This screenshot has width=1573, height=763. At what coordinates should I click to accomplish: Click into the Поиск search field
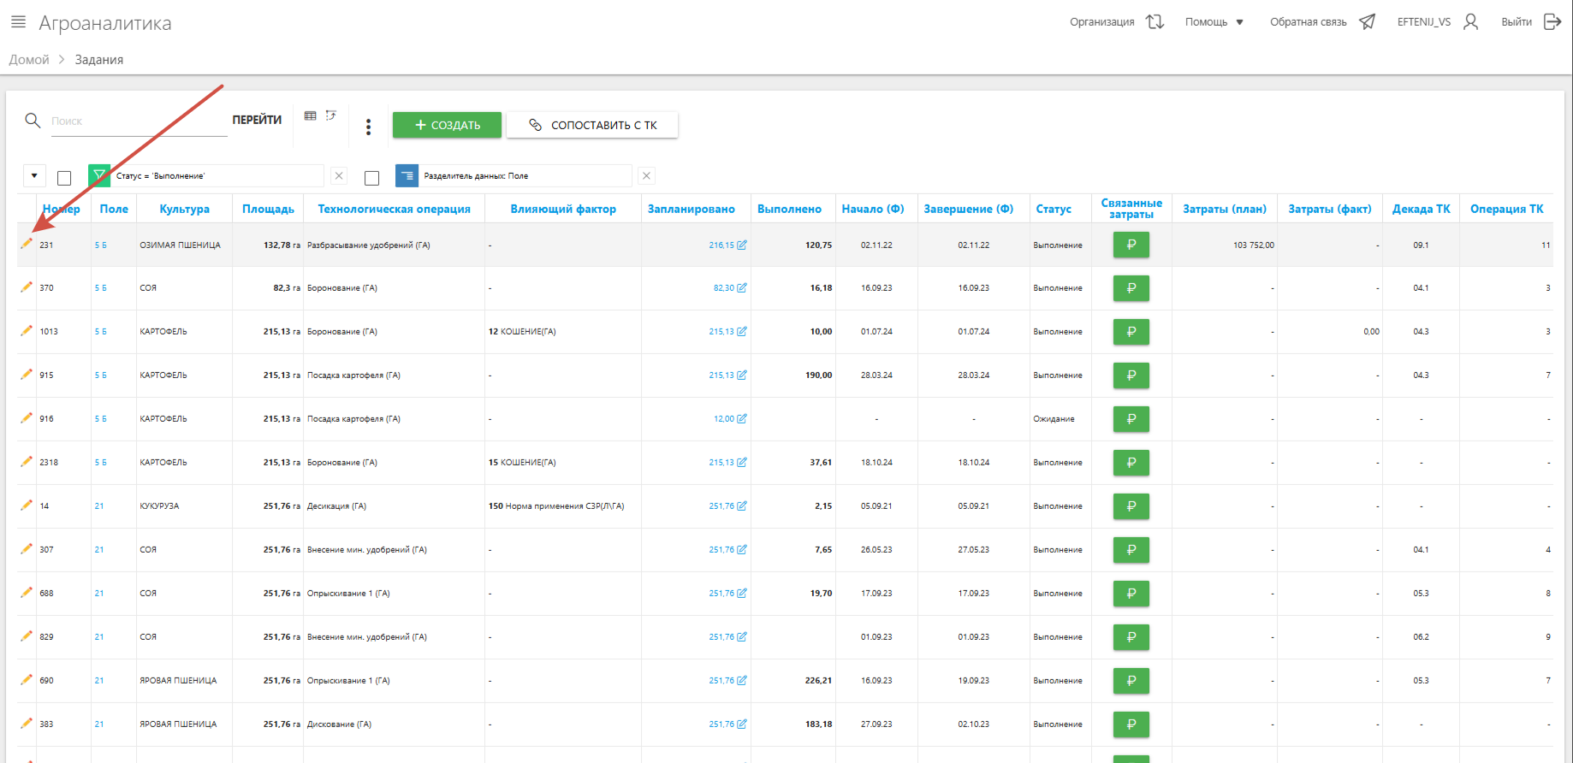137,121
